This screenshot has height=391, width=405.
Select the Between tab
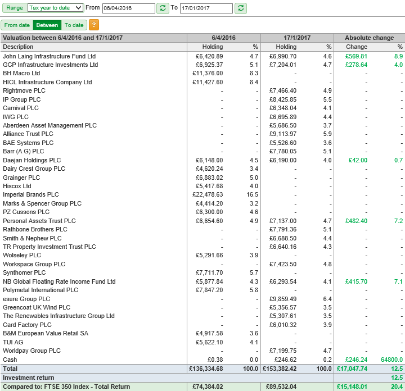pyautogui.click(x=47, y=25)
